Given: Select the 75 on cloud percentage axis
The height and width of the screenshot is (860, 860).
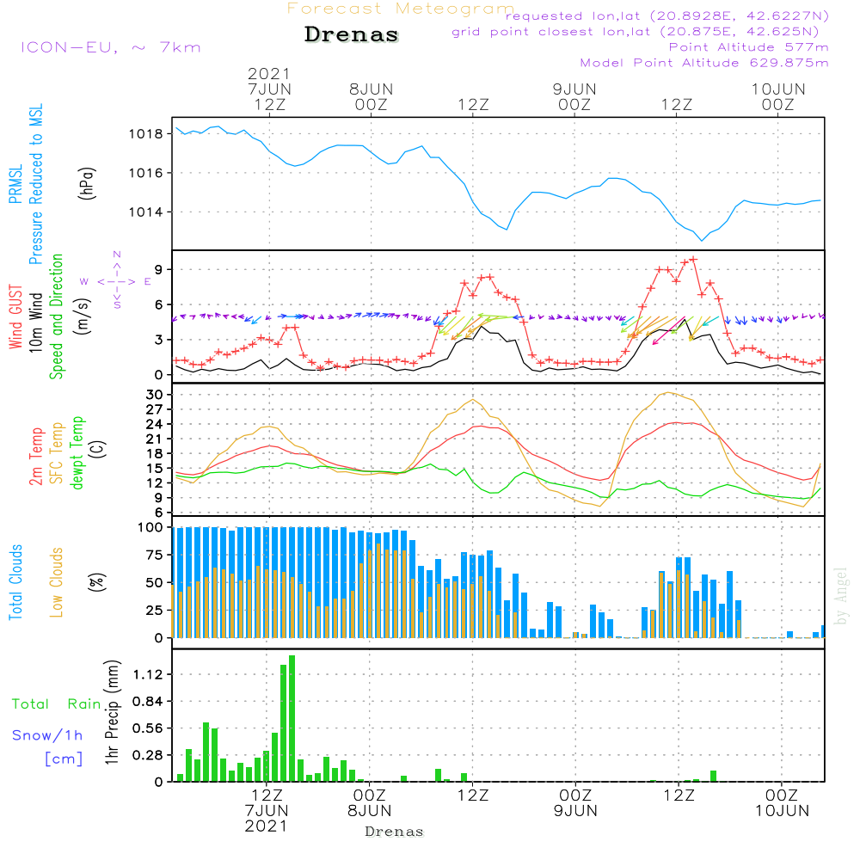Looking at the screenshot, I should coord(155,555).
